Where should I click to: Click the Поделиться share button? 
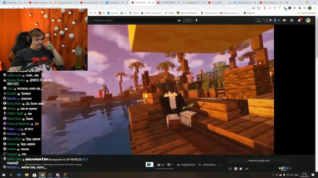[x=186, y=165]
